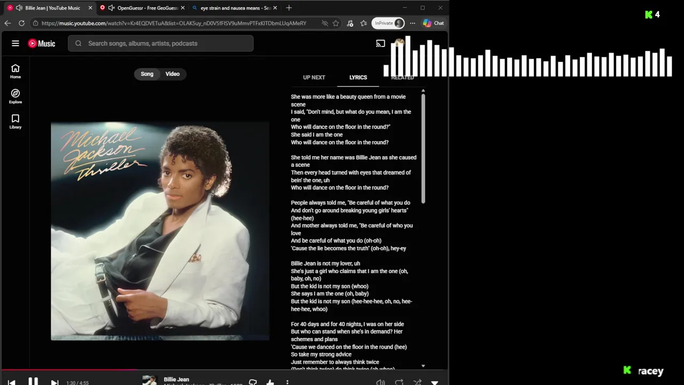Mute the Billie Jean tab audio icon
Image resolution: width=684 pixels, height=385 pixels.
pyautogui.click(x=19, y=8)
